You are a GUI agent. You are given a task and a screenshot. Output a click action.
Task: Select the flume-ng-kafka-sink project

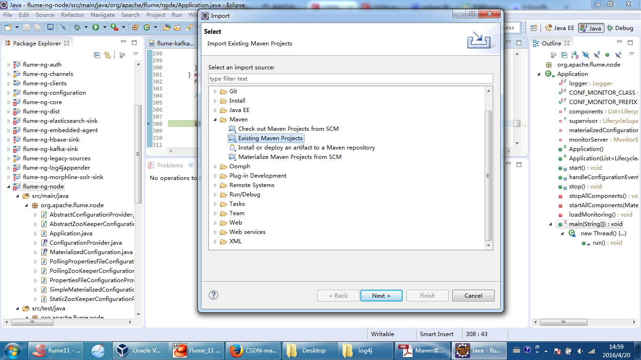(x=50, y=149)
